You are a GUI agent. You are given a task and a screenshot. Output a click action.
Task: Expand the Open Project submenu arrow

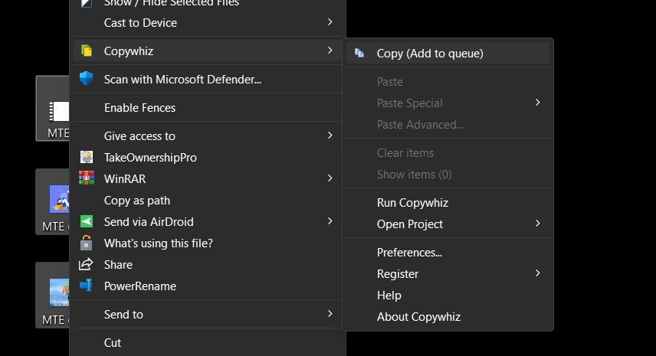[x=537, y=224]
